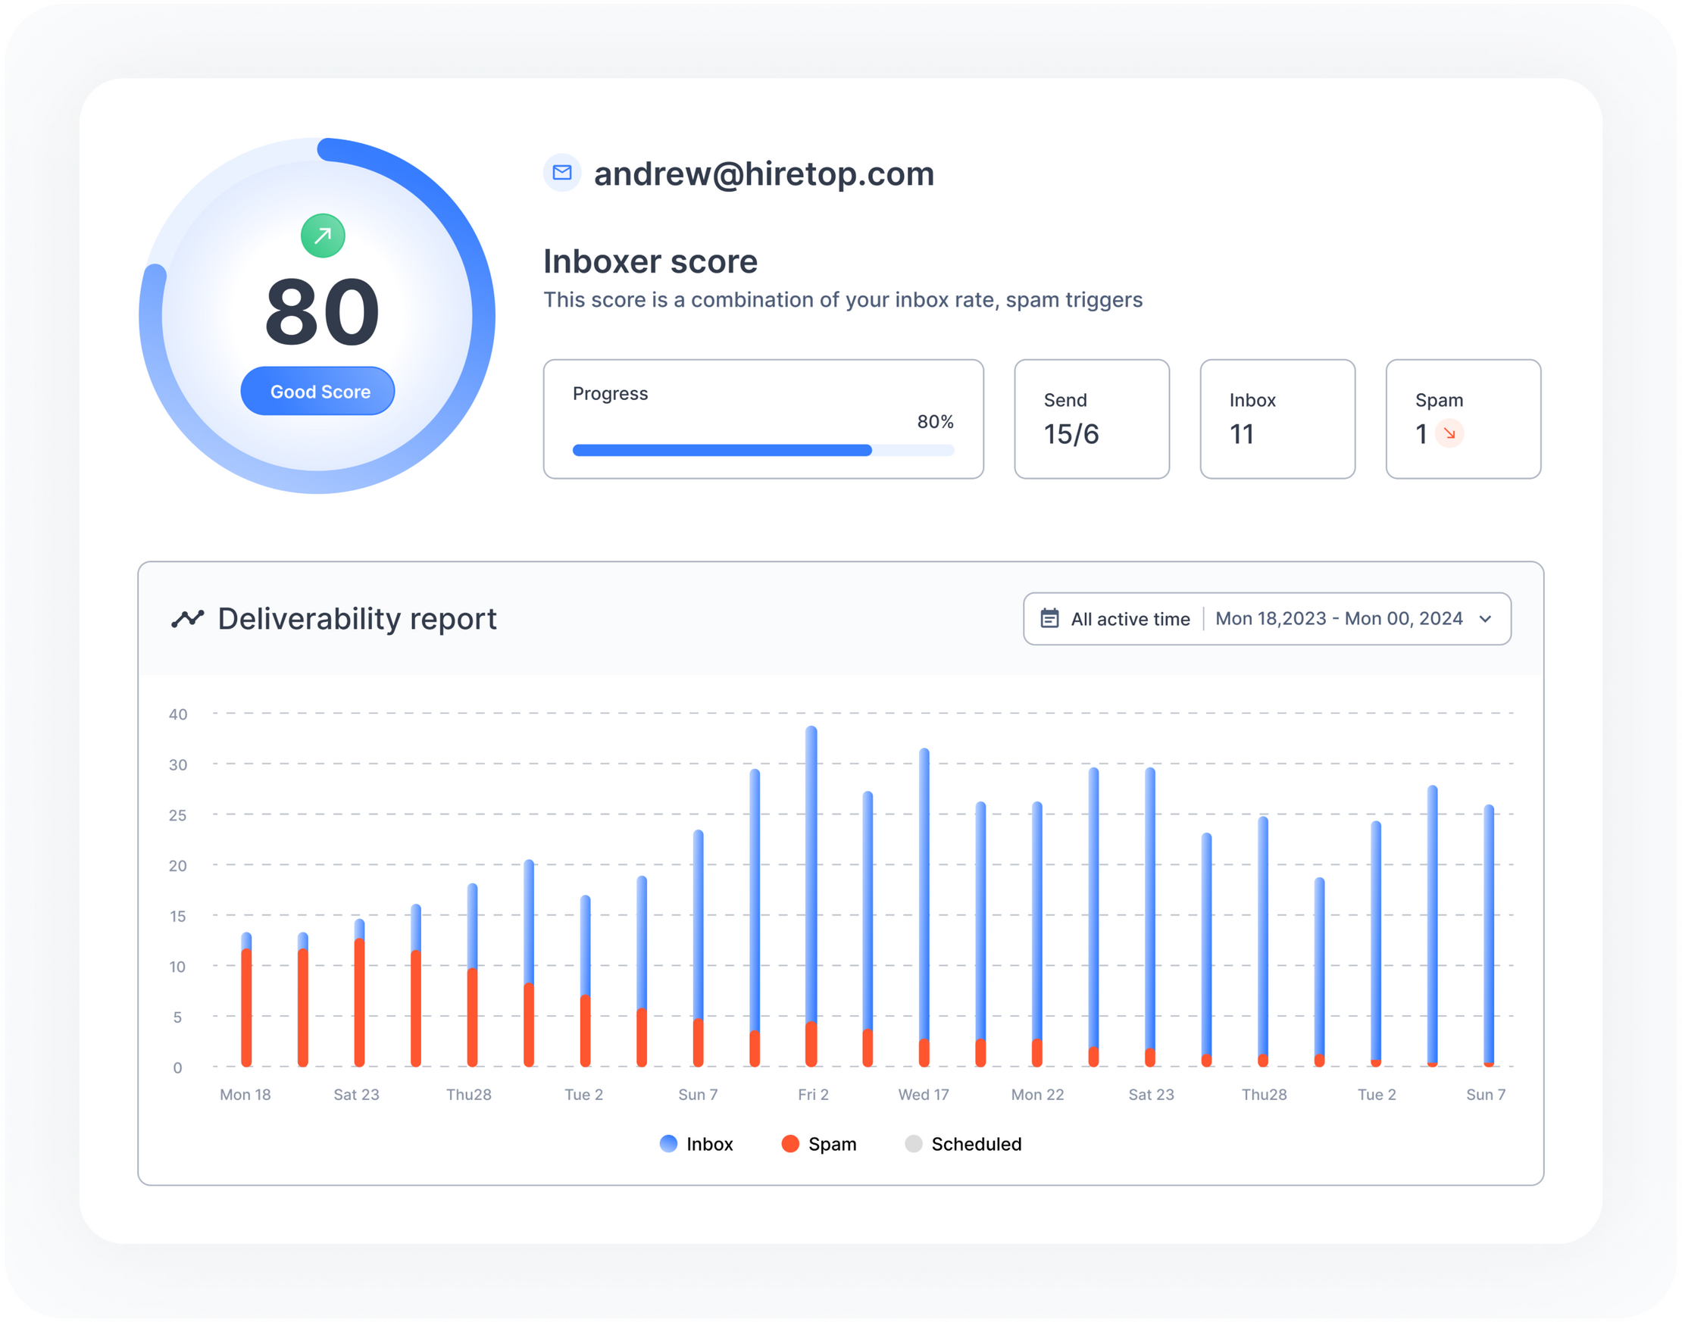
Task: Open the Inbox 11 stat card
Action: click(x=1277, y=419)
